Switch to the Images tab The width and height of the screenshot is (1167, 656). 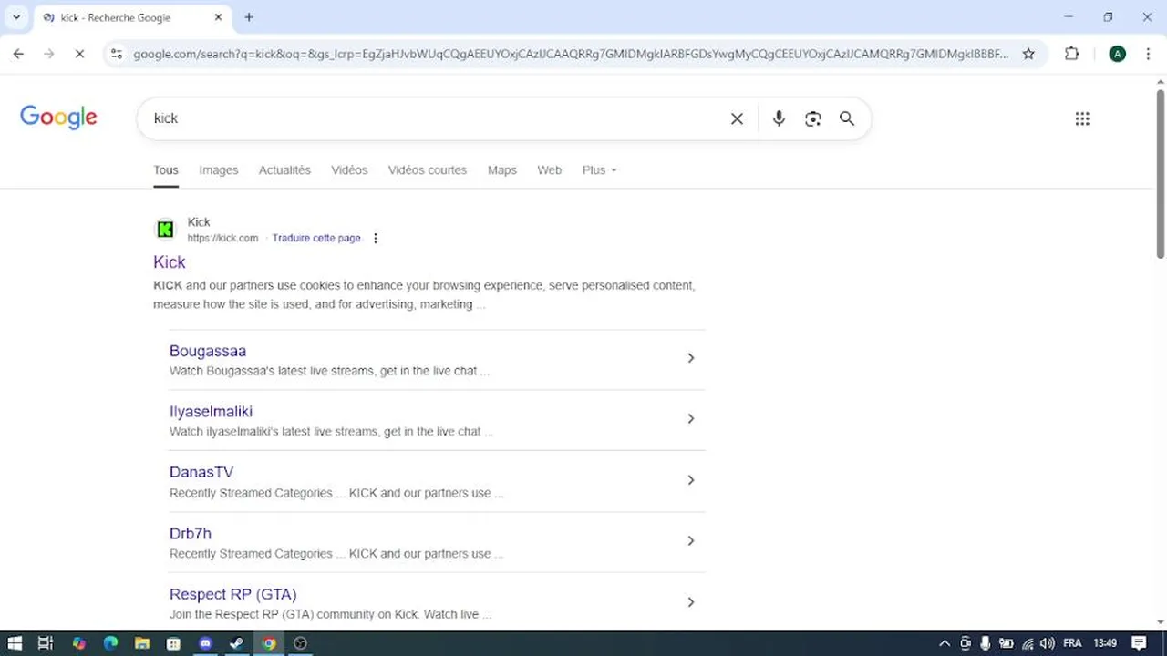(x=219, y=170)
